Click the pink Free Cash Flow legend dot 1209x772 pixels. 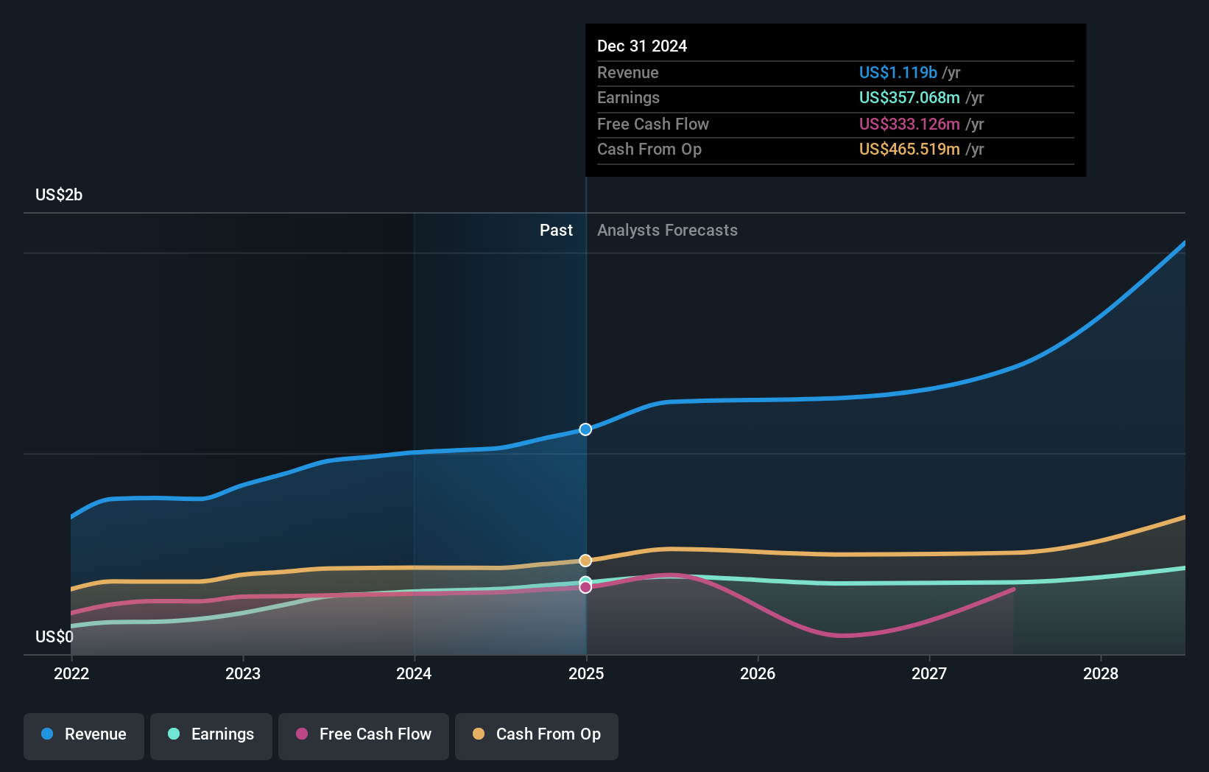(302, 734)
